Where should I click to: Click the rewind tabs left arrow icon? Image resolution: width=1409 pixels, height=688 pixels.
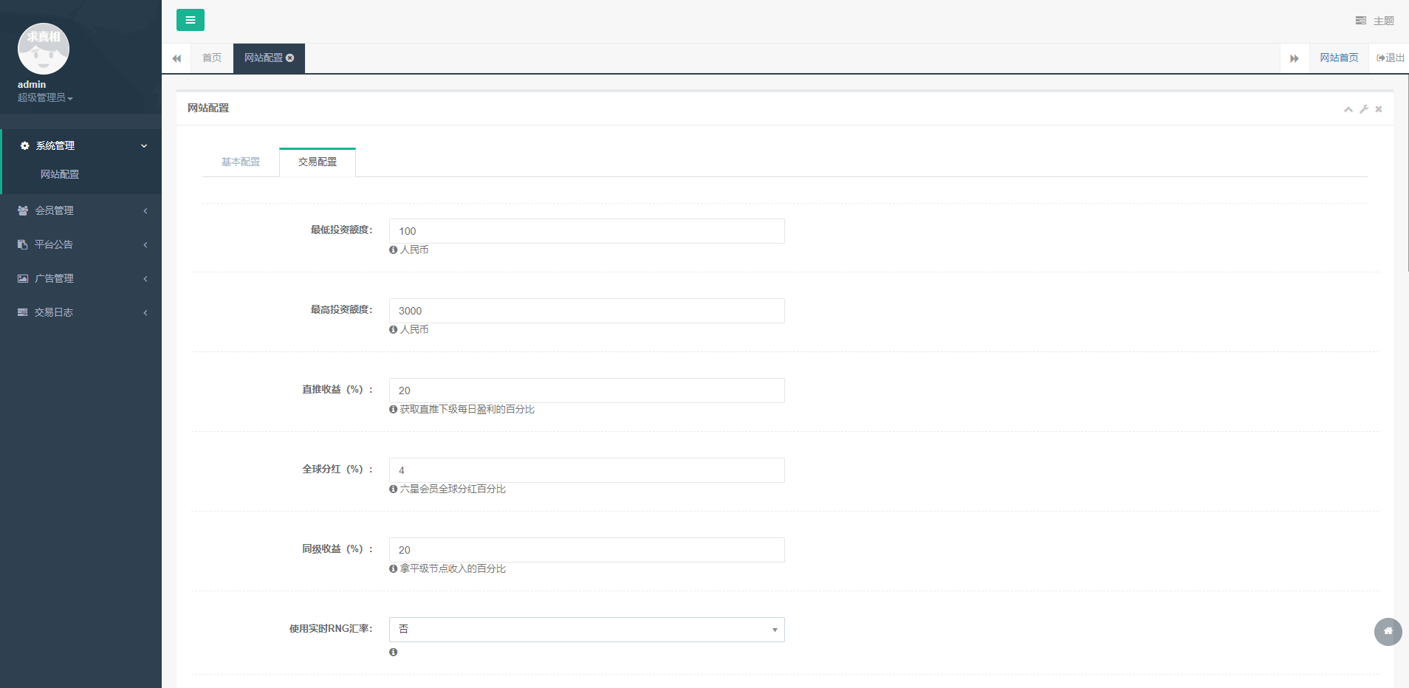click(176, 58)
